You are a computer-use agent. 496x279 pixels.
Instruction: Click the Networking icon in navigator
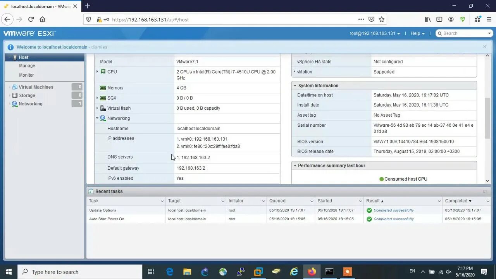15,104
